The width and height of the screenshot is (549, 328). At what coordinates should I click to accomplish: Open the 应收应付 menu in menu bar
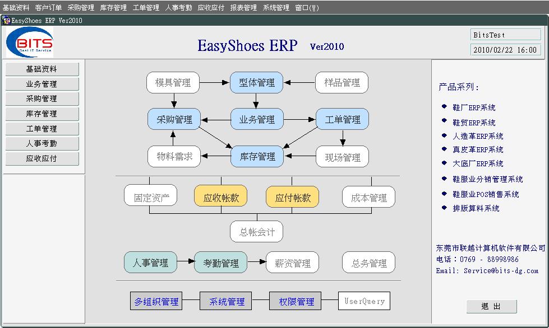click(x=211, y=7)
